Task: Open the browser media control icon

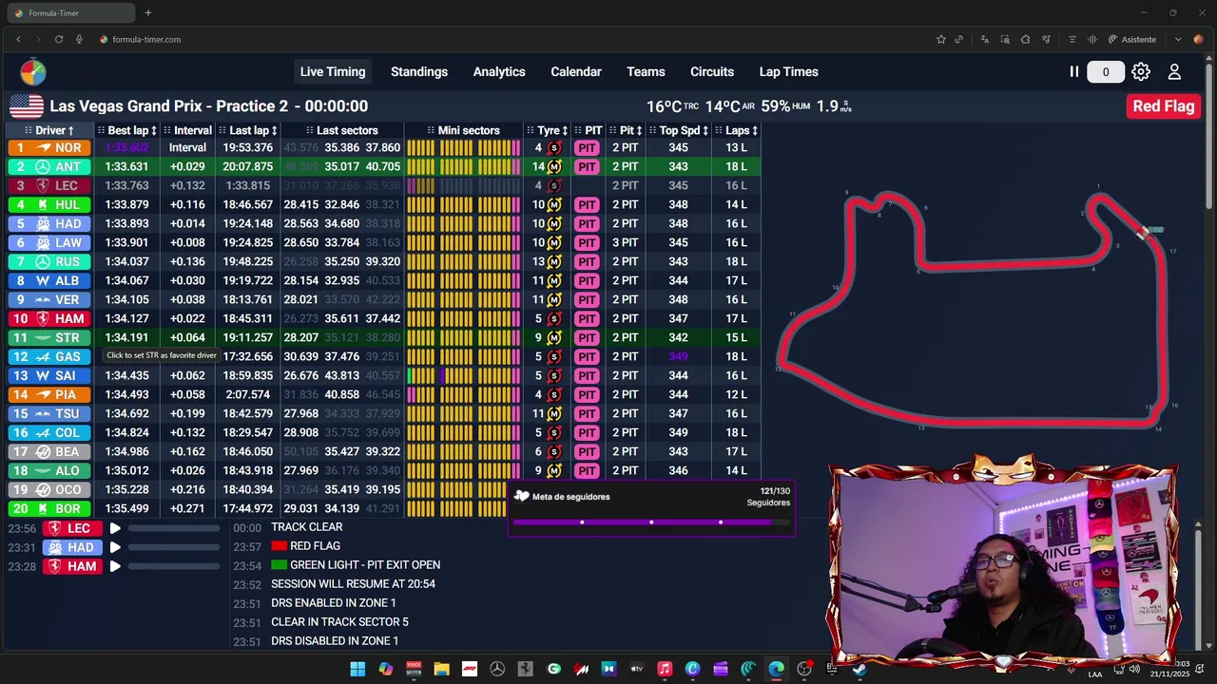Action: (1047, 39)
